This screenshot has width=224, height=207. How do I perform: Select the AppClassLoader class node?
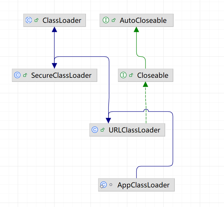tap(136, 185)
